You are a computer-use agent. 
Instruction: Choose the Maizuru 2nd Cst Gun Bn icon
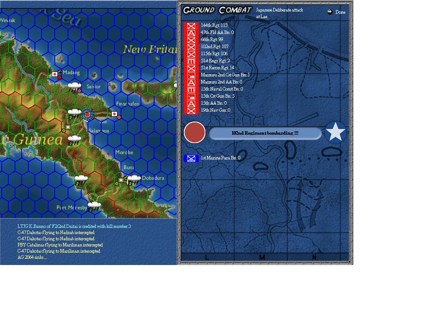click(x=191, y=76)
